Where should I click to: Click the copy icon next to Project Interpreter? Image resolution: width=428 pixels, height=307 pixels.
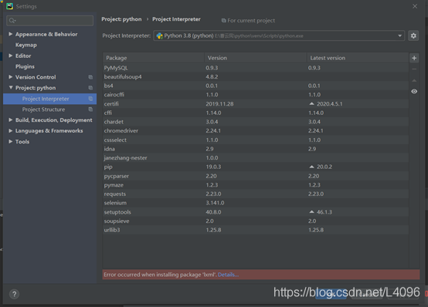pyautogui.click(x=90, y=99)
